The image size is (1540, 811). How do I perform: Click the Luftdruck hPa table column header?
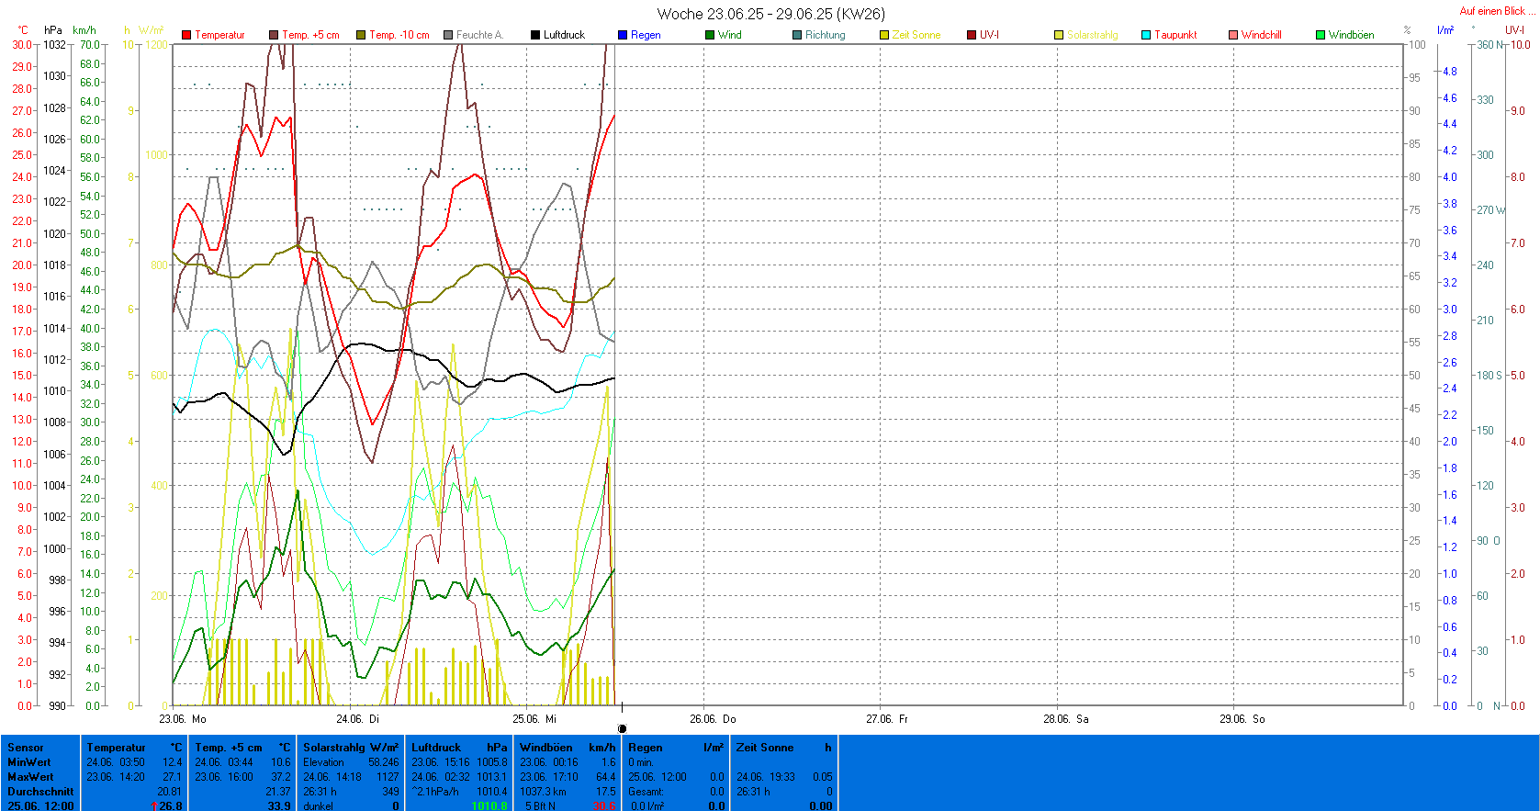[x=459, y=748]
